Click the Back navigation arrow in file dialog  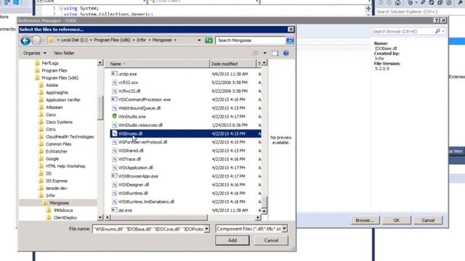[25, 41]
